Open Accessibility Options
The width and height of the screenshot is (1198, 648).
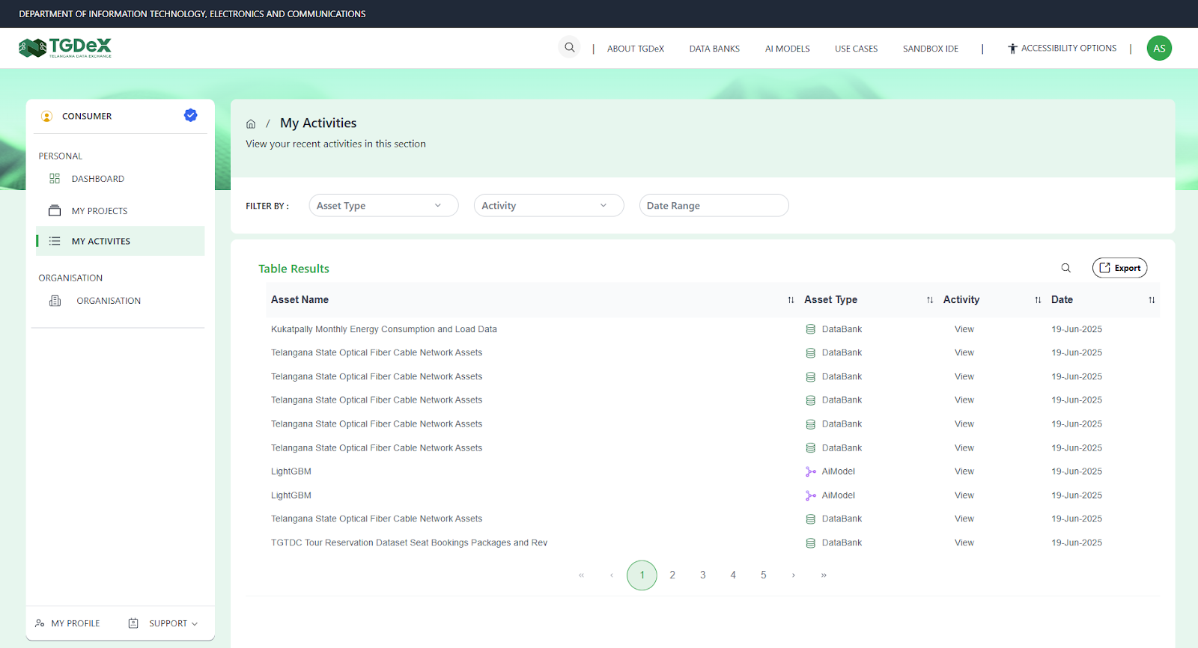pyautogui.click(x=1062, y=49)
